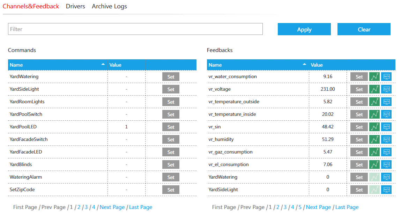This screenshot has height=217, width=401.
Task: Click blue monitor icon for vr_gaz_consumption
Action: pyautogui.click(x=386, y=152)
